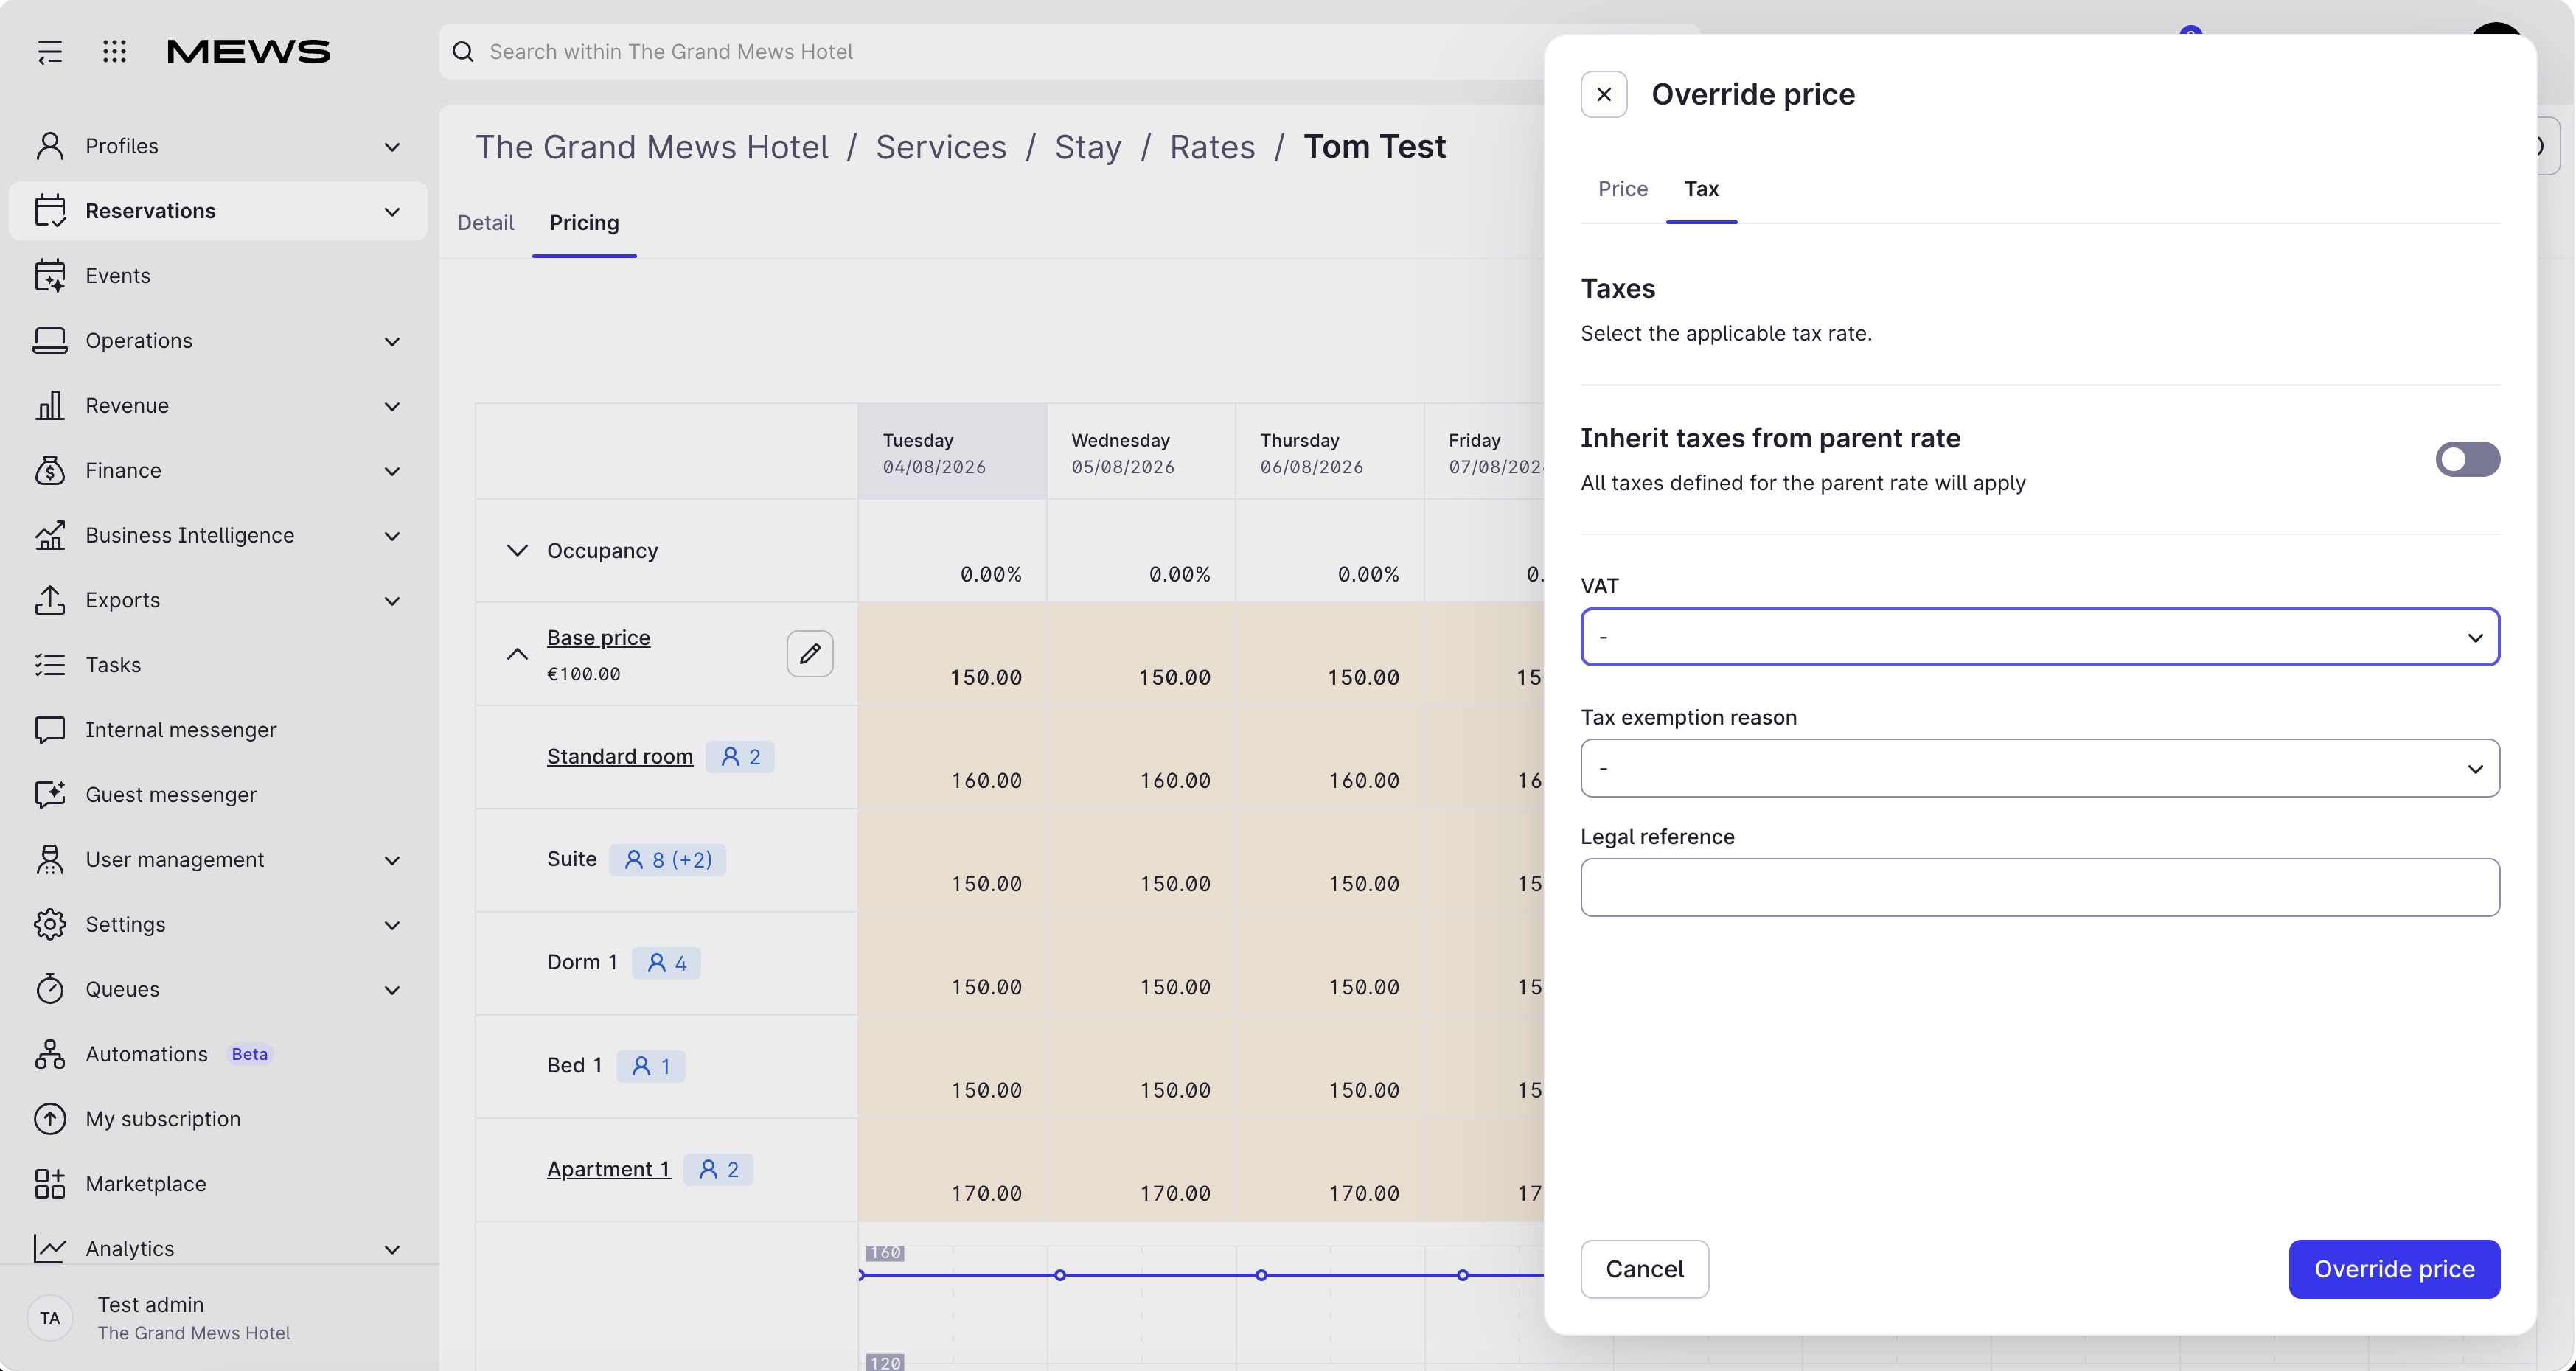Image resolution: width=2576 pixels, height=1371 pixels.
Task: Click the Cancel button
Action: (x=1644, y=1269)
